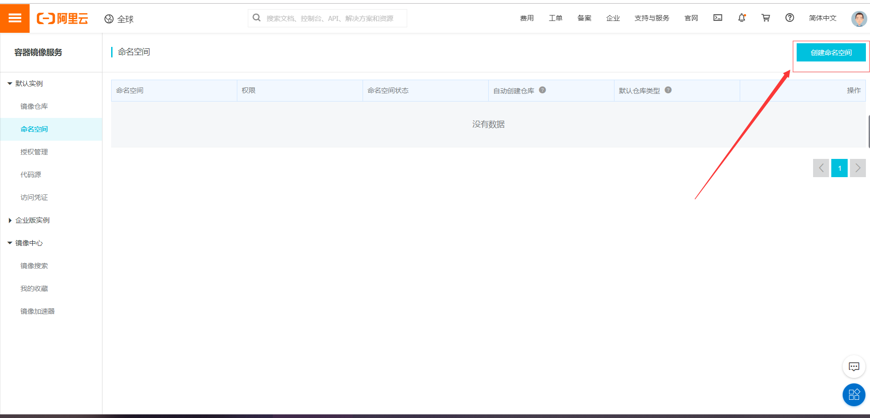870x418 pixels.
Task: Open 访问凭证 from the sidebar
Action: (x=34, y=197)
